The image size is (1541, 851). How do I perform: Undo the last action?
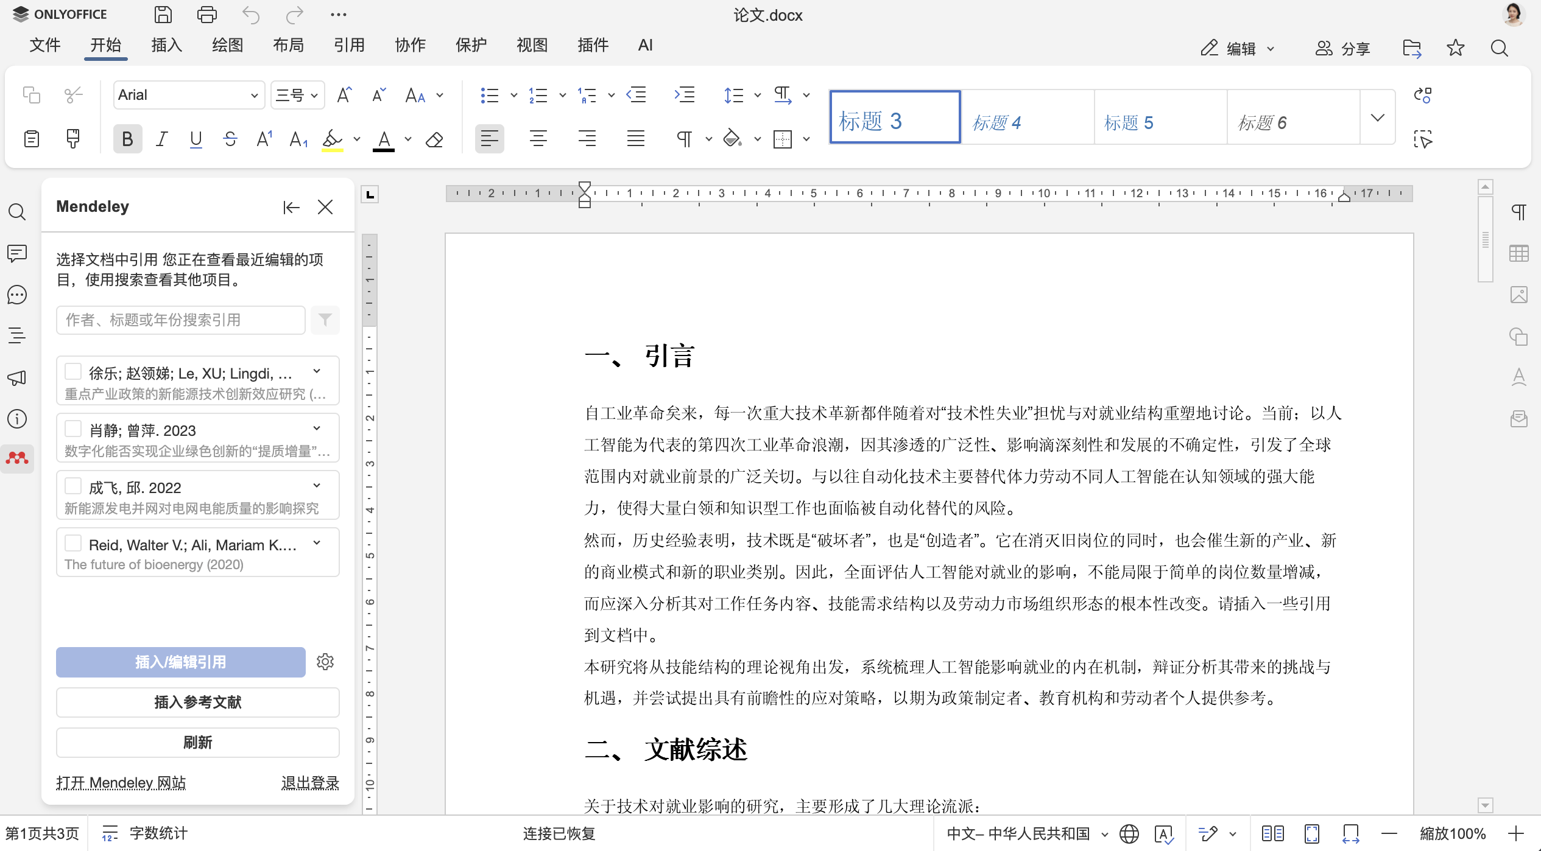click(250, 15)
